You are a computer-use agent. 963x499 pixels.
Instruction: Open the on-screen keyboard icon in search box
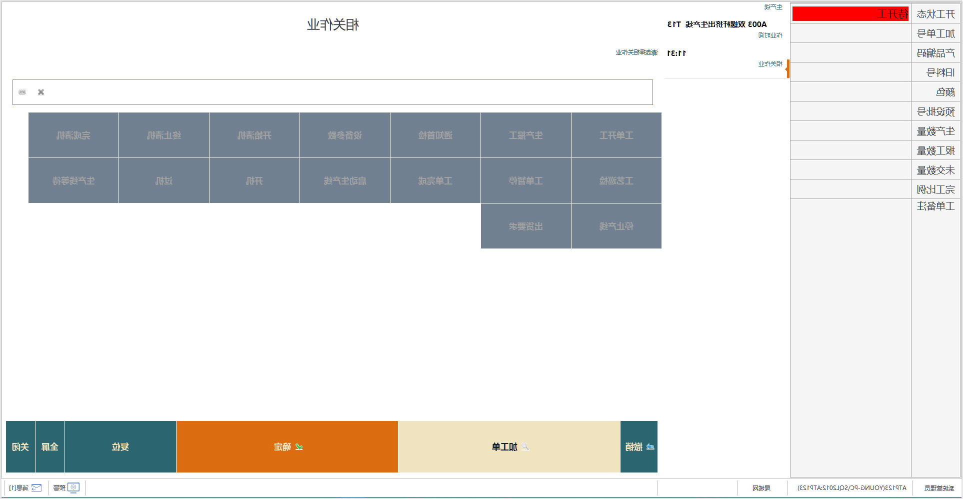[x=22, y=92]
